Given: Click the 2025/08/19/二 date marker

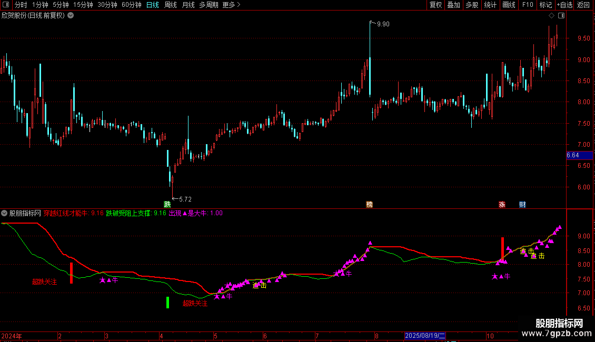Looking at the screenshot, I should [425, 336].
